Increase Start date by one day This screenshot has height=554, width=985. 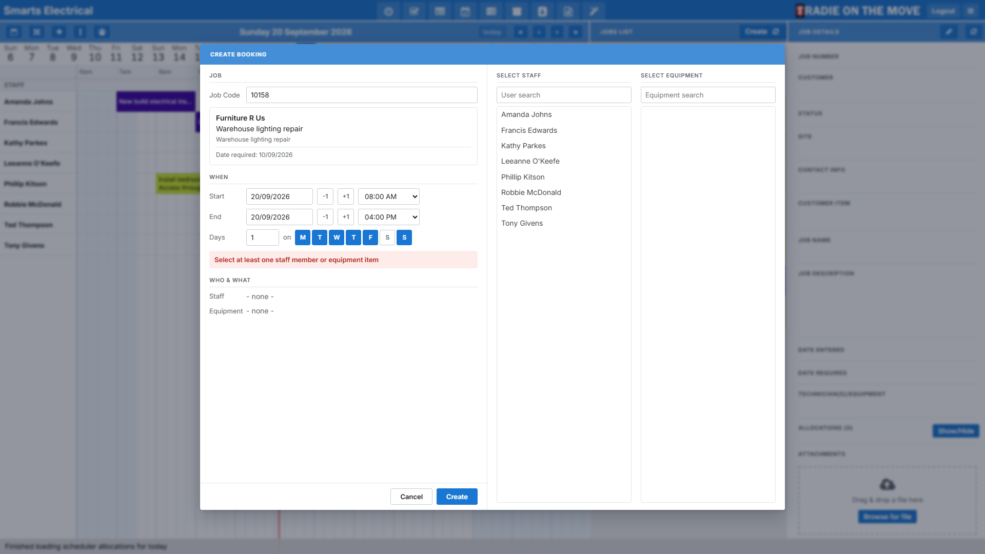pos(346,196)
